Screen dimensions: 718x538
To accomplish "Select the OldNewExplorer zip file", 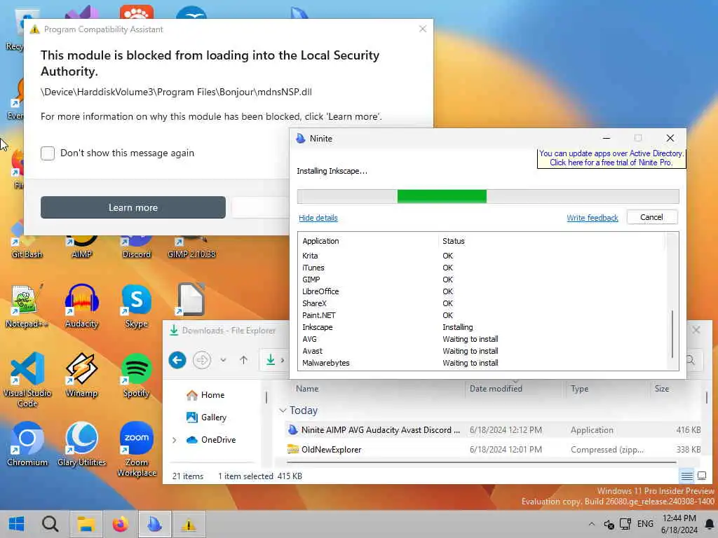I will [x=493, y=449].
